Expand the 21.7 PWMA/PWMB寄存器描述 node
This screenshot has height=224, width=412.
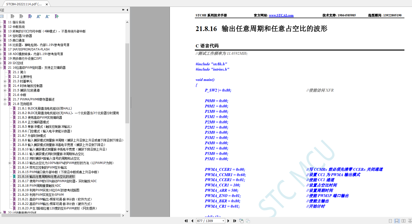[x=5, y=99]
